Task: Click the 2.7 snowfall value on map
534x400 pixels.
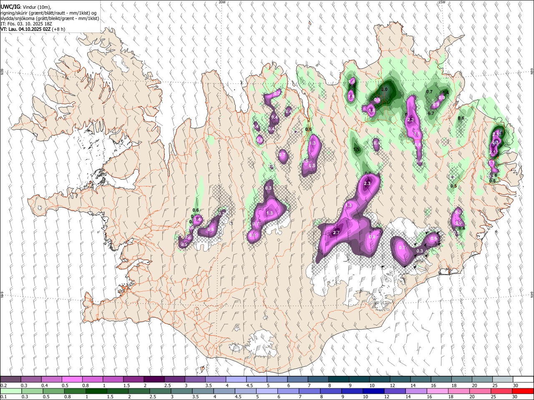Action: tap(336, 233)
